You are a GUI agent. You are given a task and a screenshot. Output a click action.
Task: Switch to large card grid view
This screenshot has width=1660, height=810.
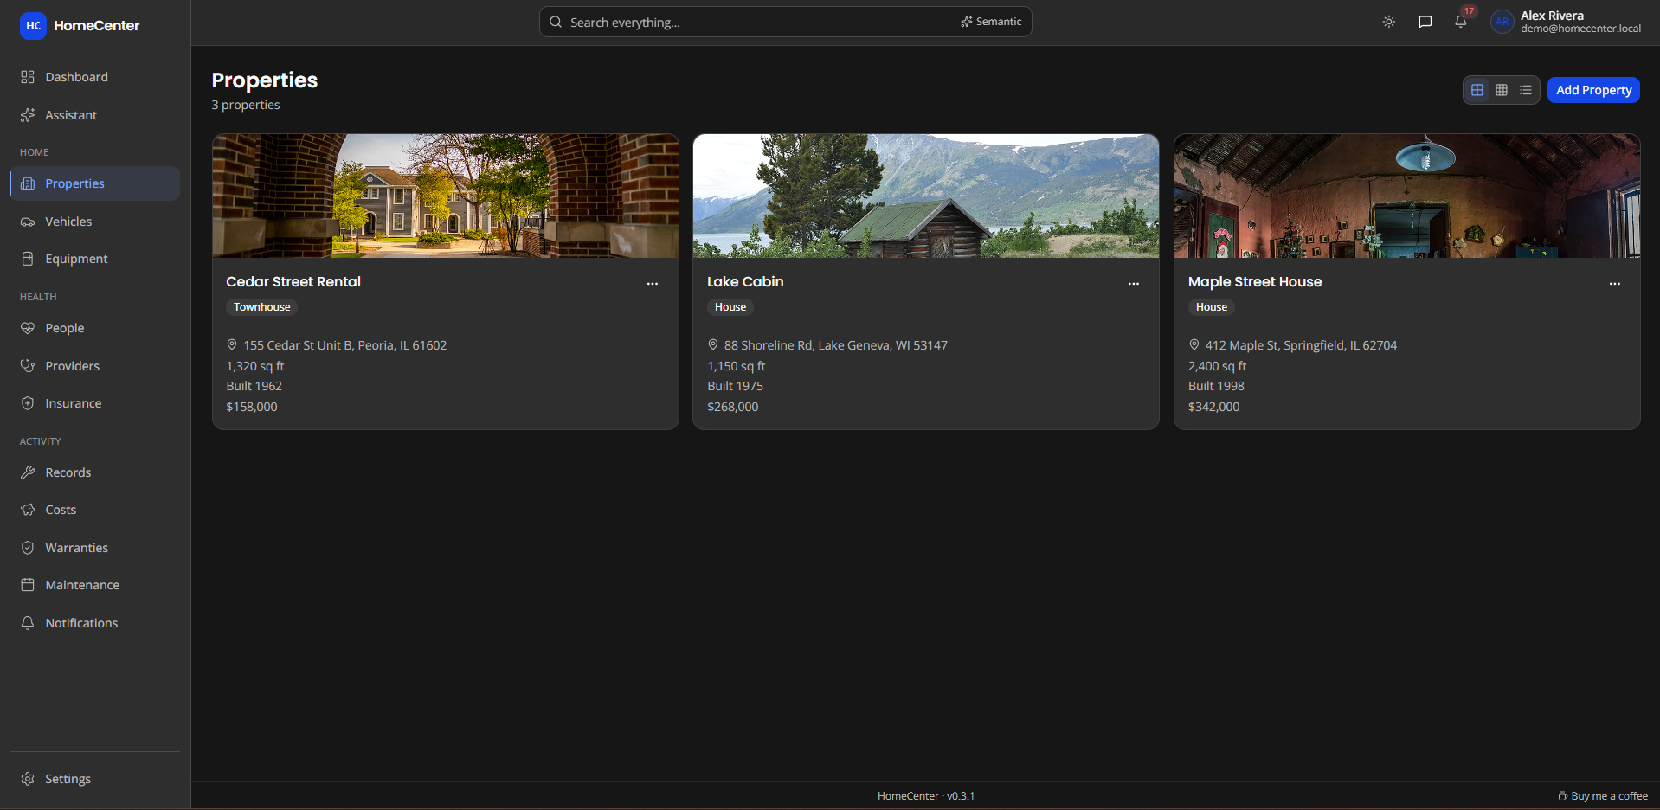[1477, 90]
